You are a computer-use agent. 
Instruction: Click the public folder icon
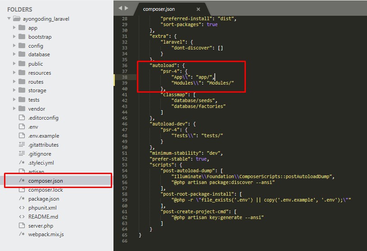pos(22,63)
